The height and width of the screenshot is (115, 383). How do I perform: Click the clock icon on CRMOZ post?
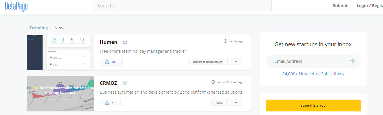click(x=213, y=82)
